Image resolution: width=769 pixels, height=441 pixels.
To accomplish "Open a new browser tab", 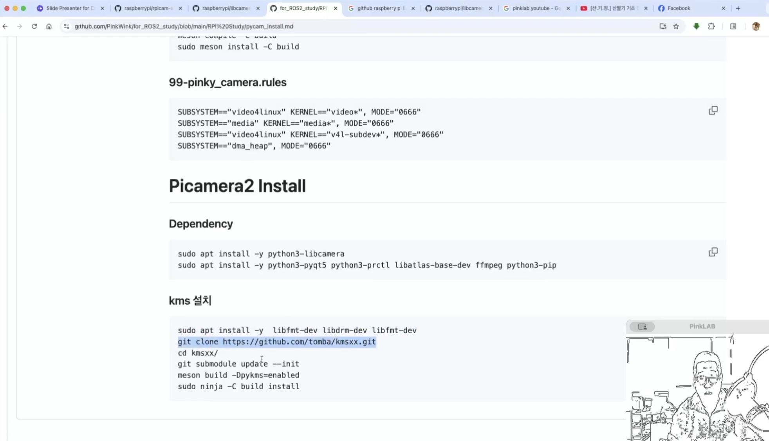I will tap(738, 8).
